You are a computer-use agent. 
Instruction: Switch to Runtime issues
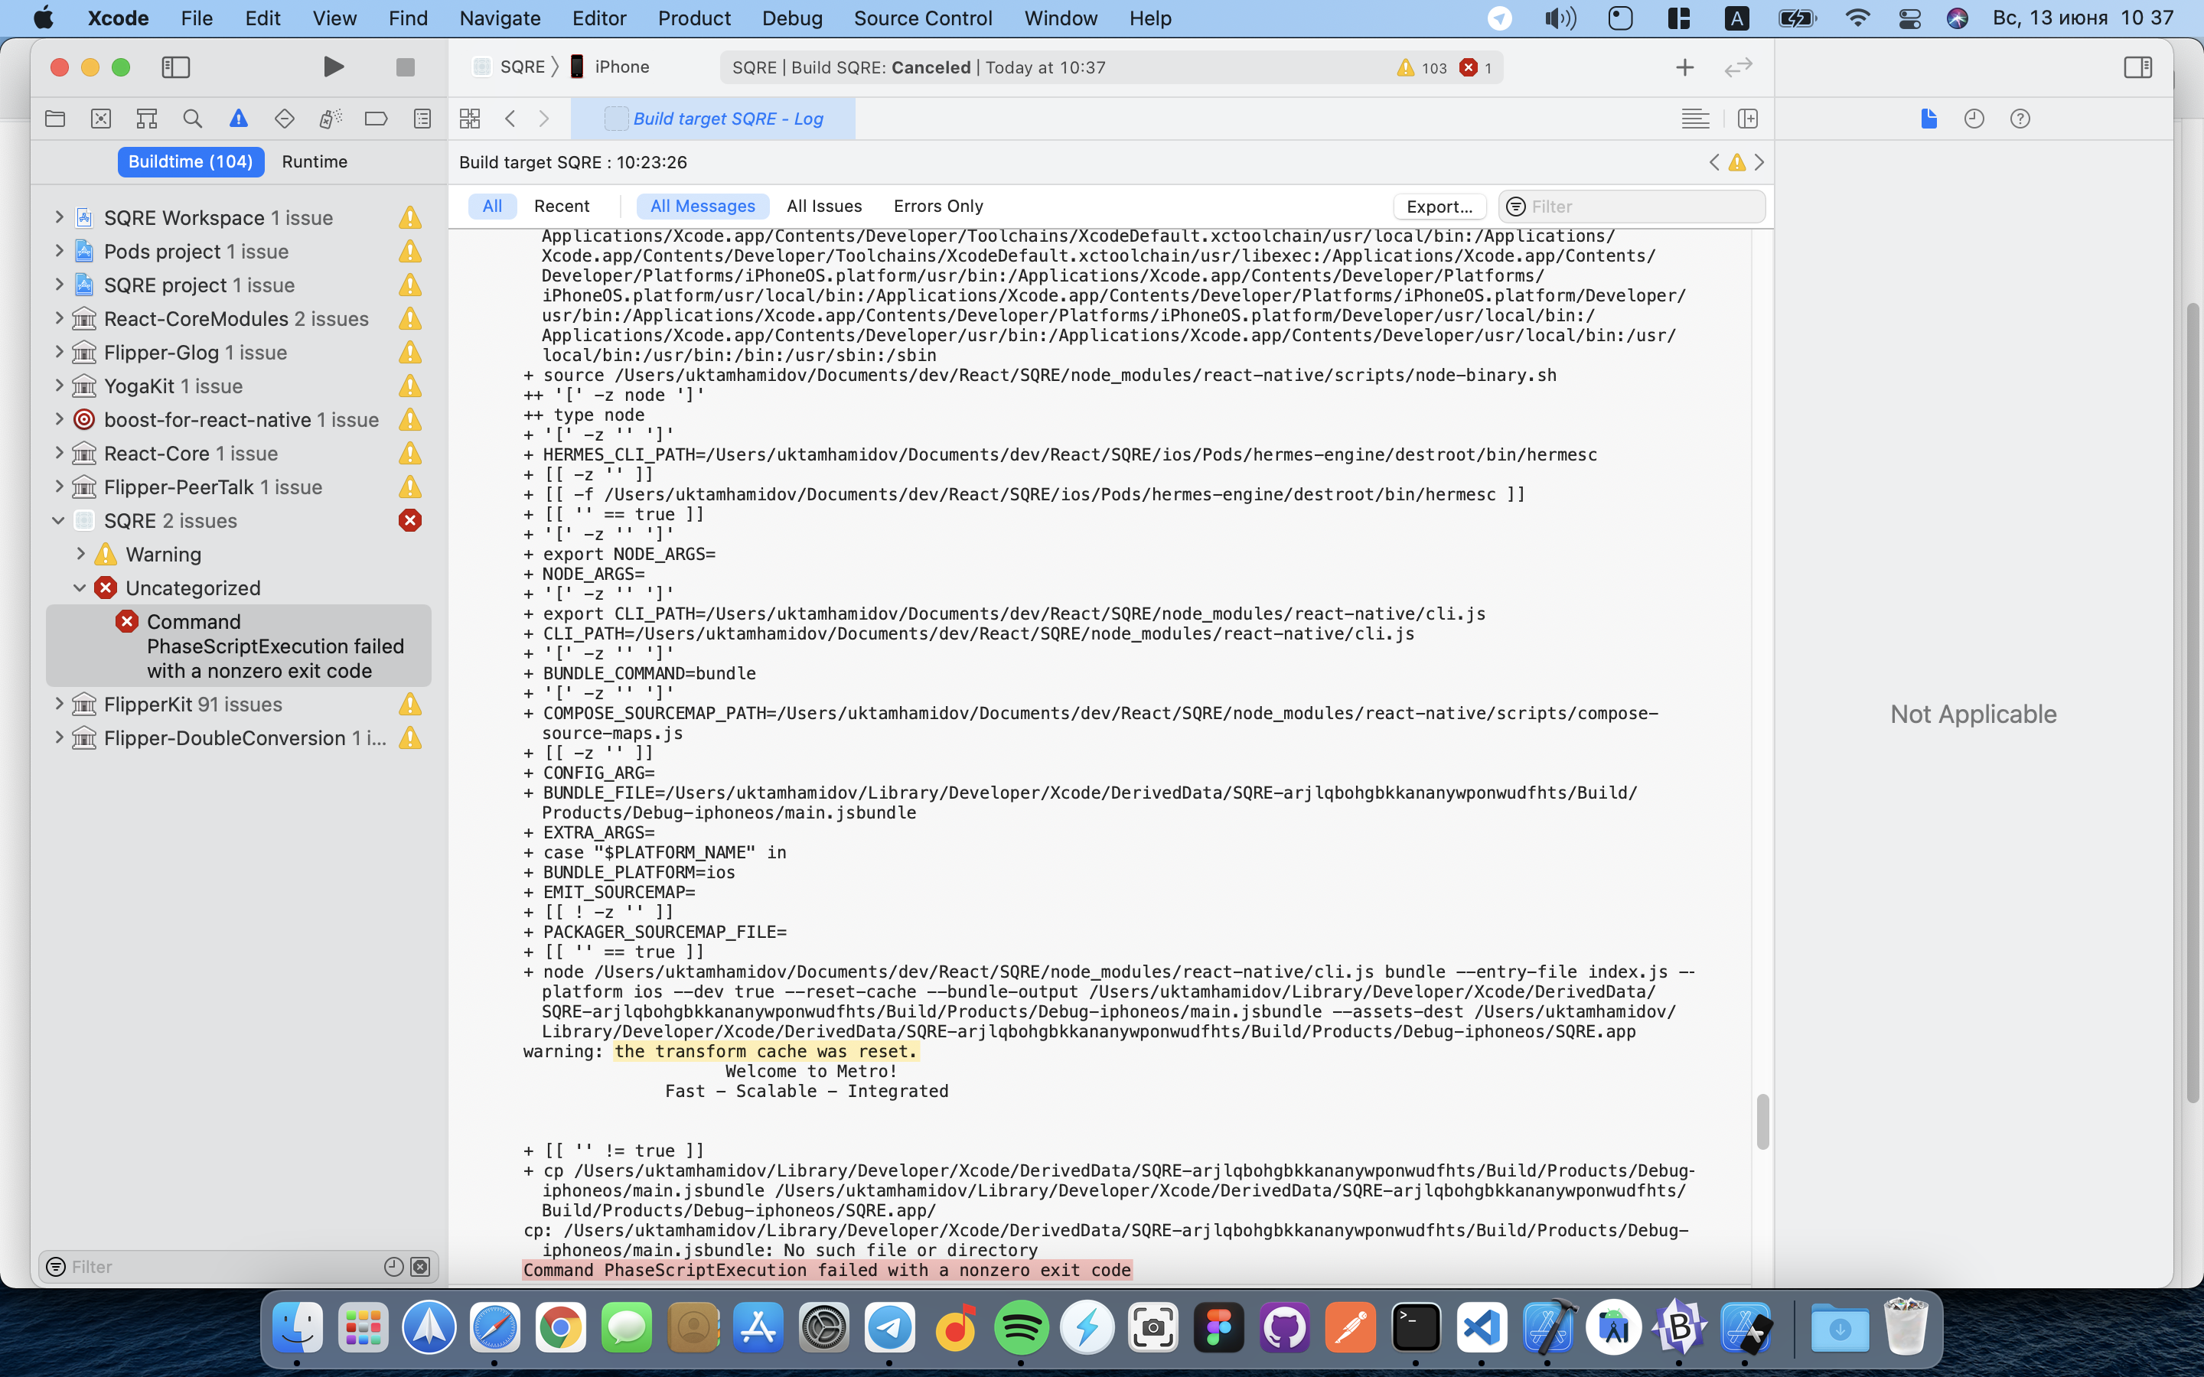coord(315,161)
